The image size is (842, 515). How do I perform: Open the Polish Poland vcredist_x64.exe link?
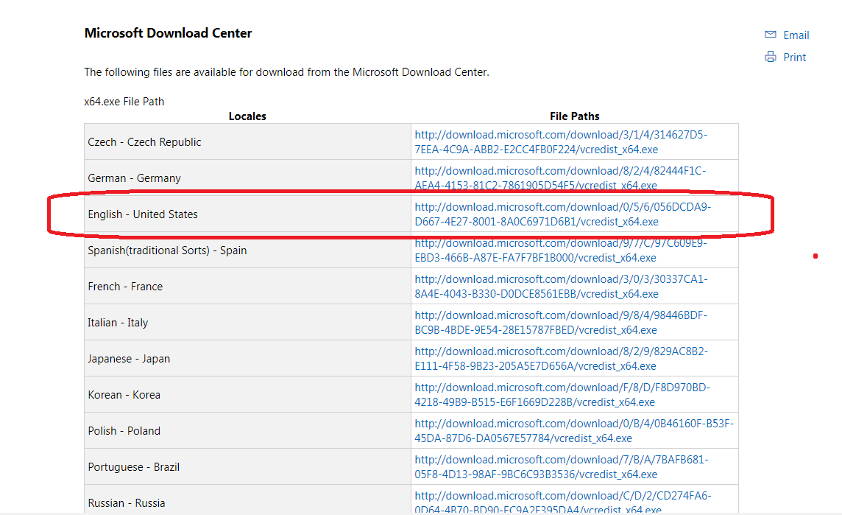point(574,430)
